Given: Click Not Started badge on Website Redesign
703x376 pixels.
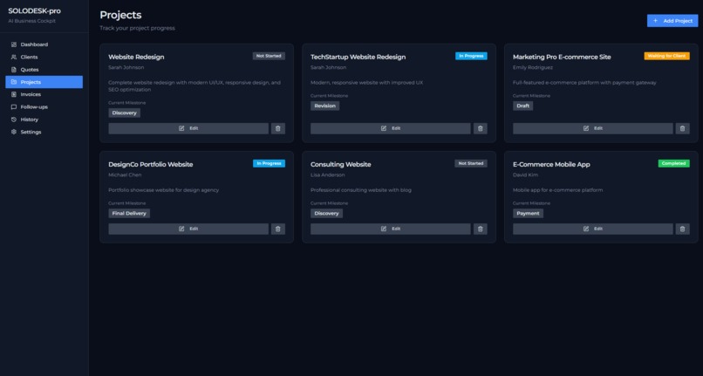Looking at the screenshot, I should 269,56.
